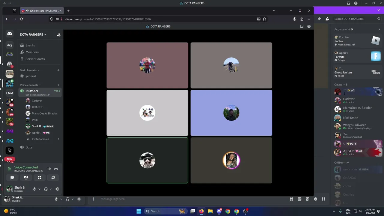
Task: Start an Activity from voice panel
Action: click(x=40, y=178)
